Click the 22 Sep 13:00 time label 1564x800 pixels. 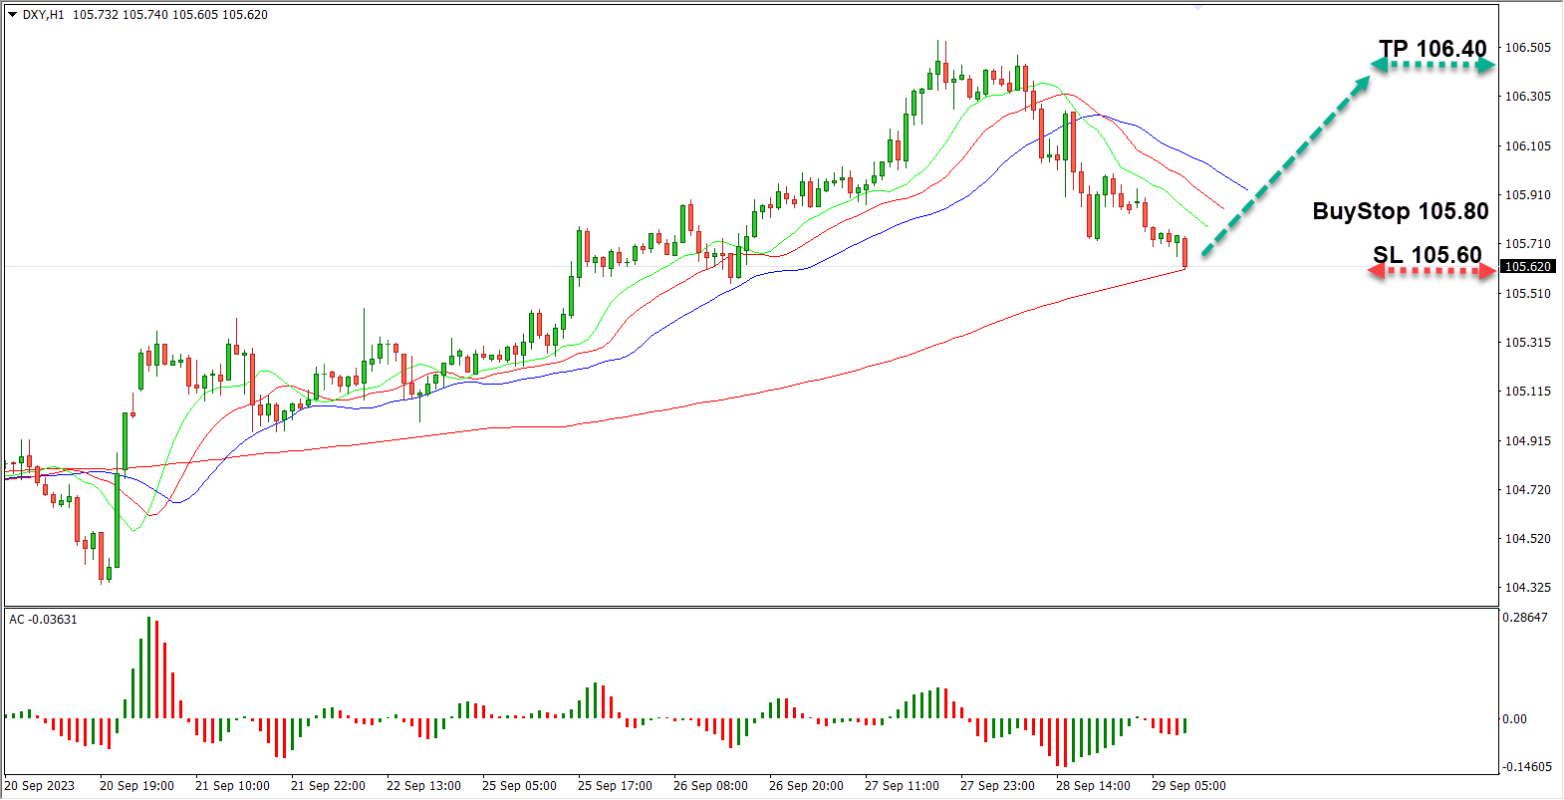click(423, 786)
